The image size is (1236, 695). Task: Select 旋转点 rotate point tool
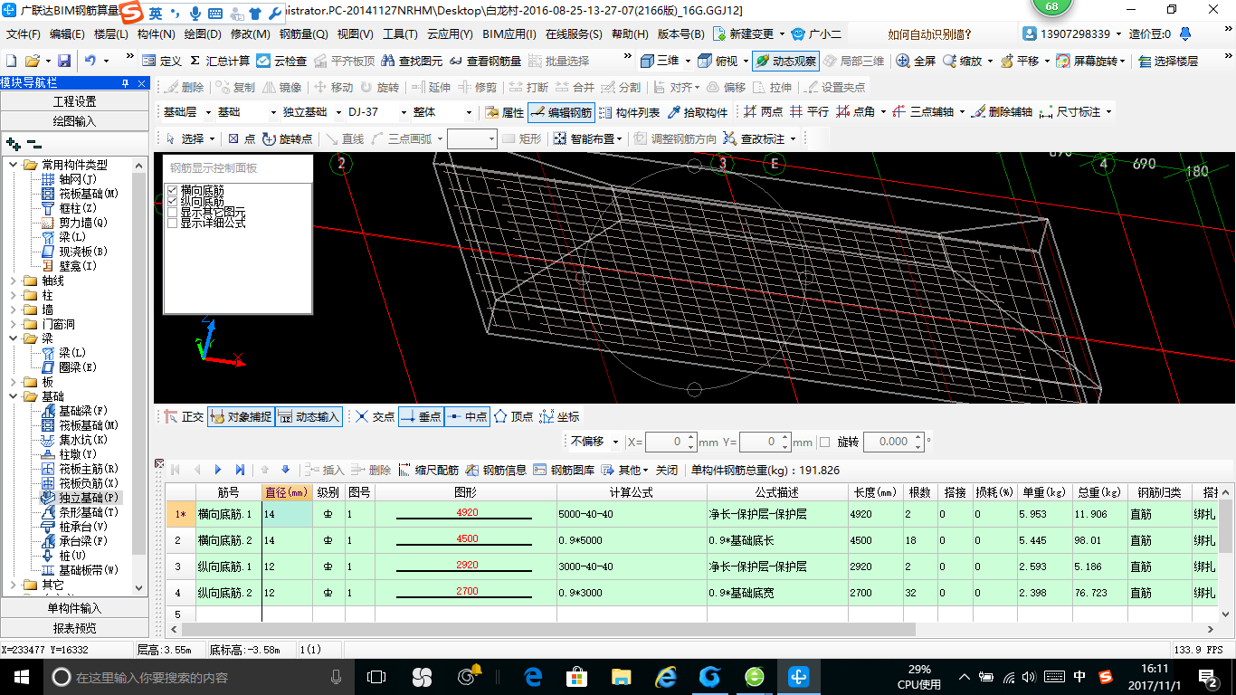(287, 138)
